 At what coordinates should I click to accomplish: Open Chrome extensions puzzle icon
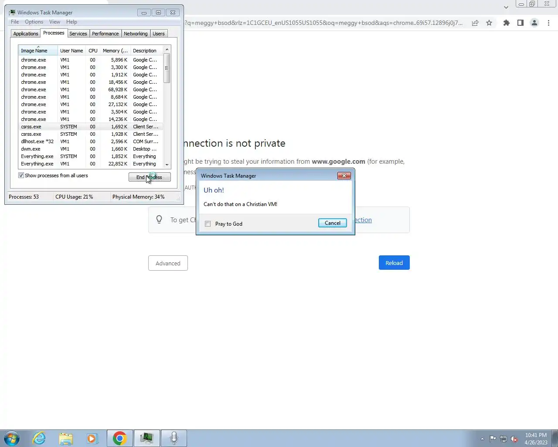click(506, 23)
